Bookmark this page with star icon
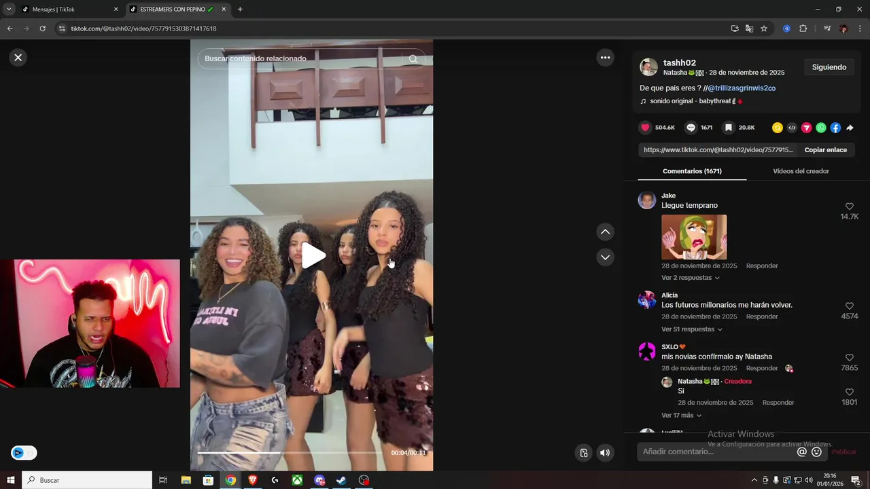 pyautogui.click(x=764, y=29)
